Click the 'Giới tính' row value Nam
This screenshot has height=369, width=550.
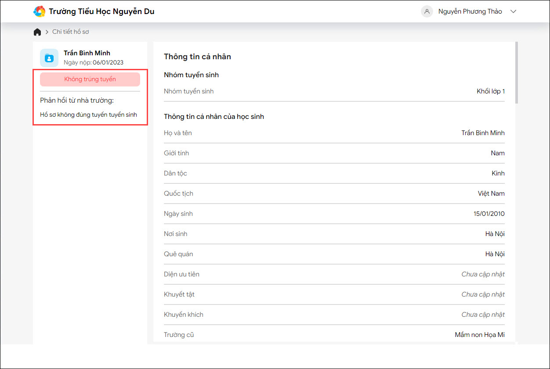point(498,153)
